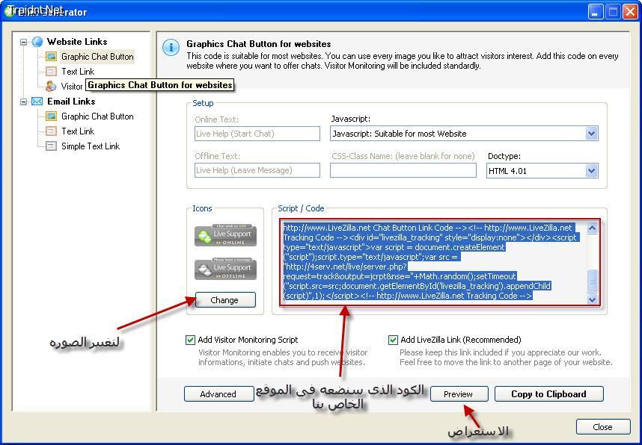
Task: Open the Doctype dropdown showing HTML 4.01
Action: tap(591, 171)
